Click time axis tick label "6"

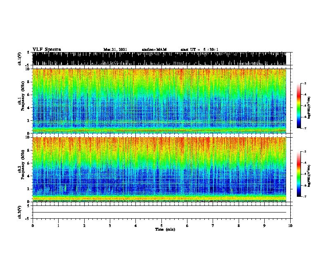(187, 226)
